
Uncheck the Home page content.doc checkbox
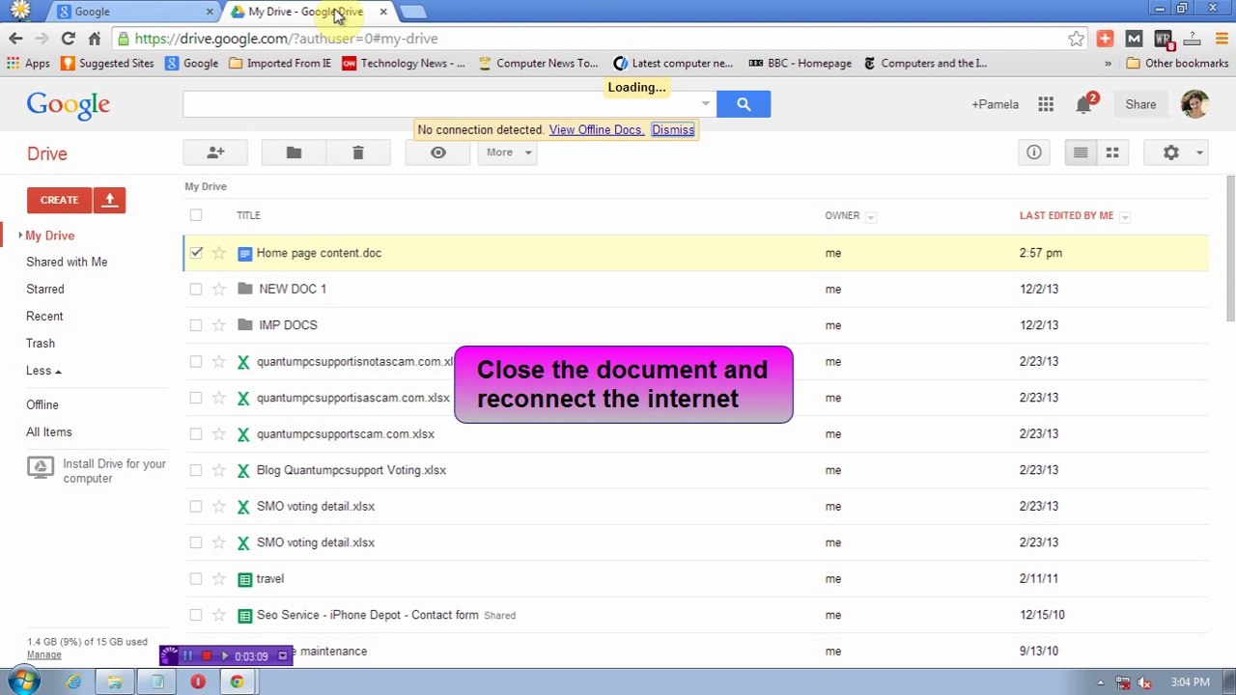[196, 253]
